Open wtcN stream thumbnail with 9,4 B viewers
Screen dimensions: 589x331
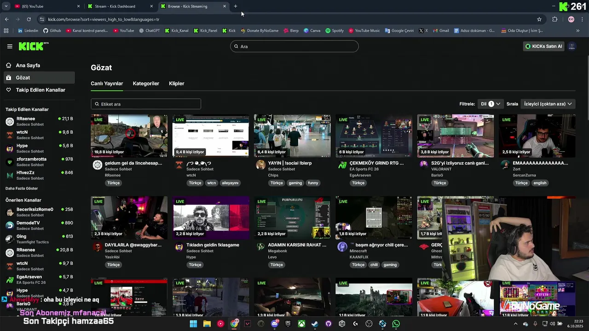211,136
